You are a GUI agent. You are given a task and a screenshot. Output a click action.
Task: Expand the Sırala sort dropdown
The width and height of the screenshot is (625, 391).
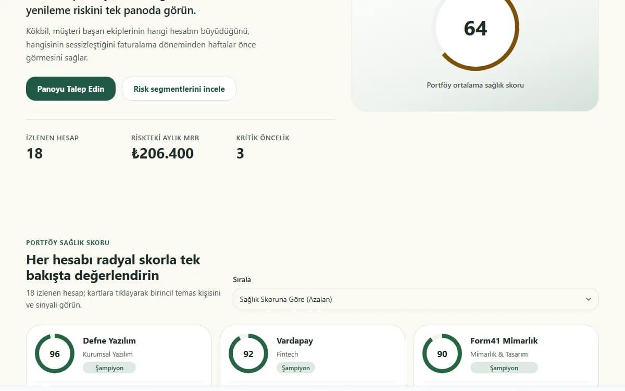click(x=416, y=299)
